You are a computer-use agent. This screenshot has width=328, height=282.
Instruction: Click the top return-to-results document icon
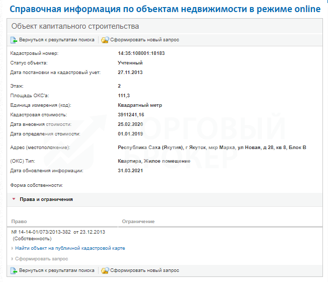(14, 40)
